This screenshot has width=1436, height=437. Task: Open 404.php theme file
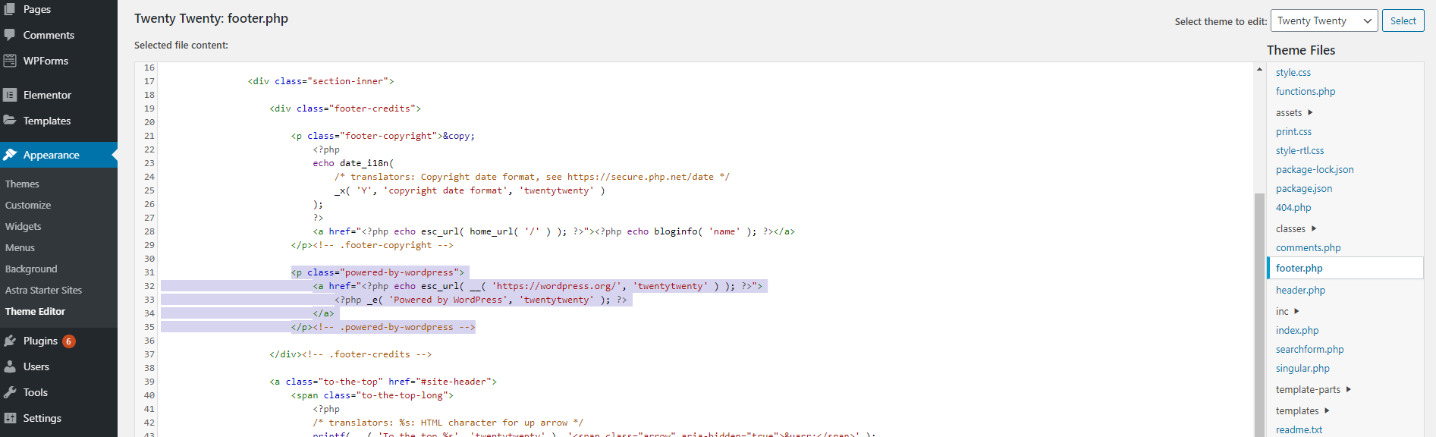tap(1293, 207)
